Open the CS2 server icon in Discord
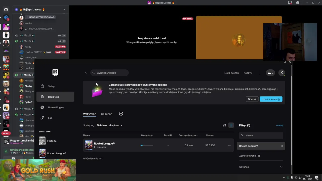Image resolution: width=322 pixels, height=181 pixels. point(6,107)
